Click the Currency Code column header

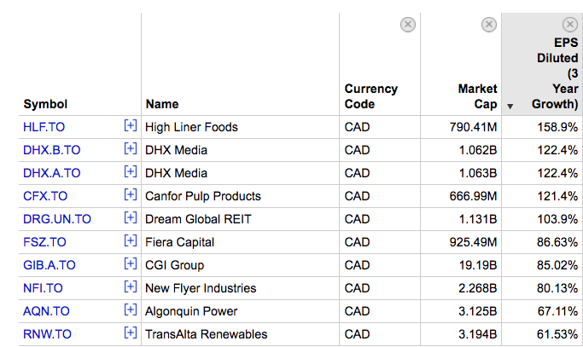(371, 96)
